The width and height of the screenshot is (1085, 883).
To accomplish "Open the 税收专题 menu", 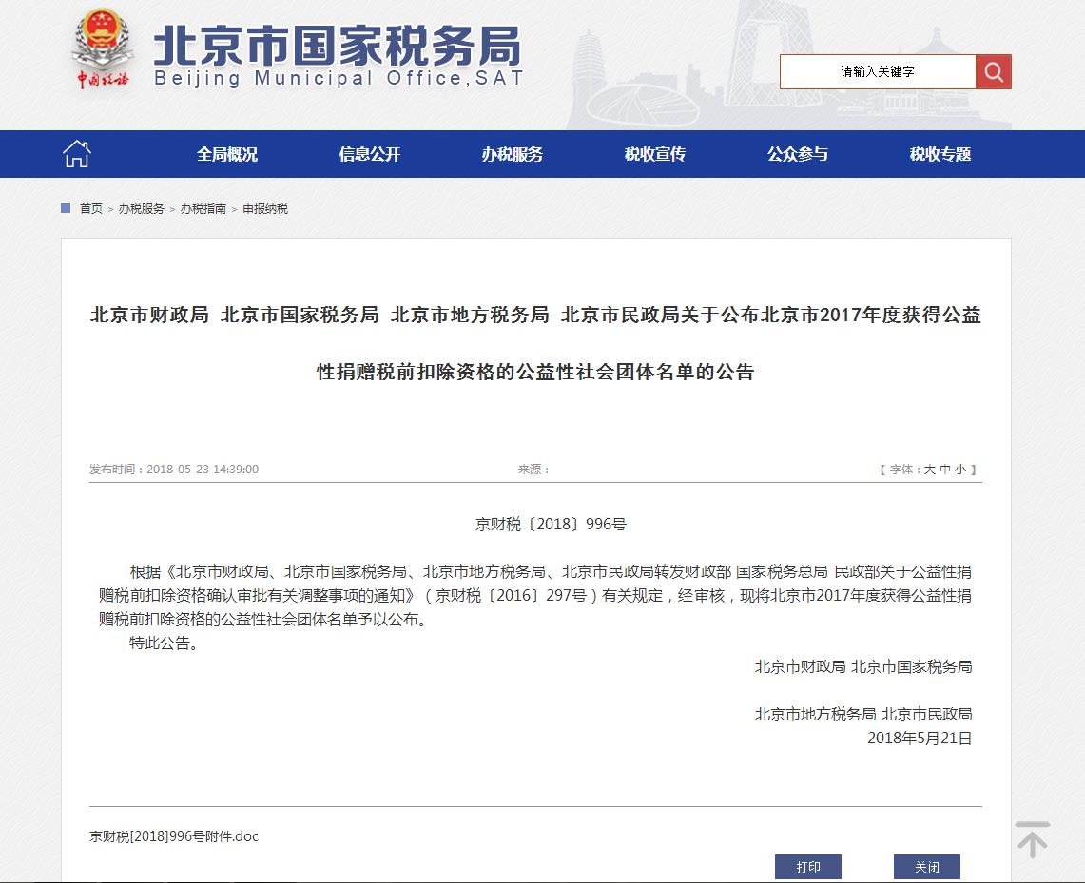I will (940, 154).
